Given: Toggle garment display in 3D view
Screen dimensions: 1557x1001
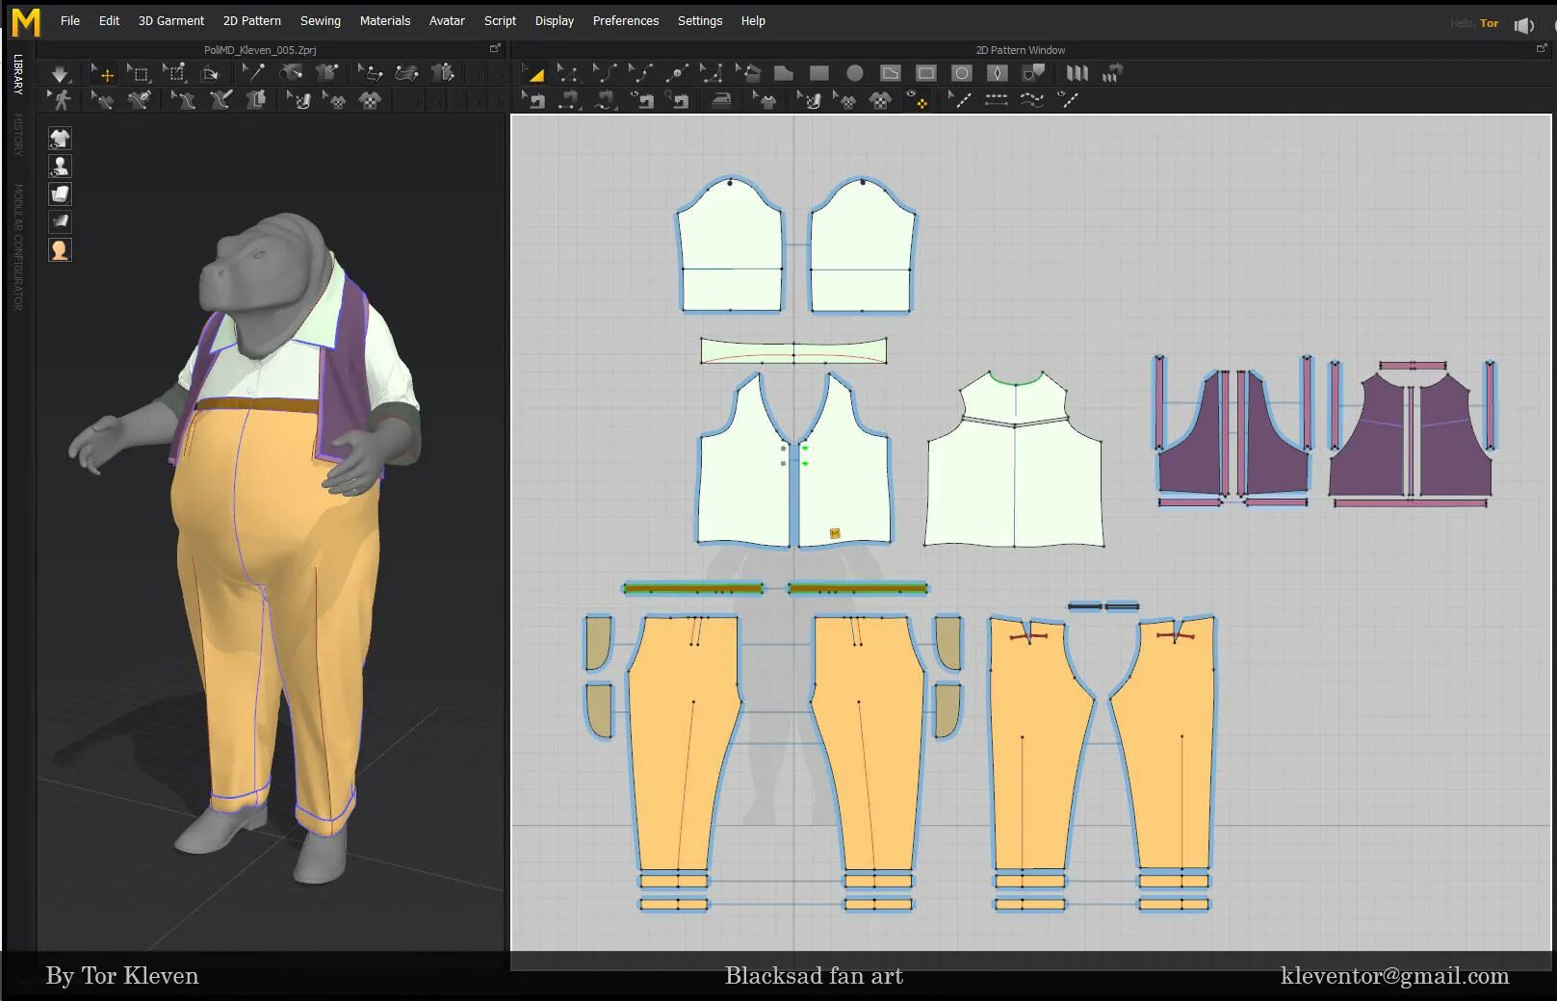Looking at the screenshot, I should pyautogui.click(x=60, y=139).
